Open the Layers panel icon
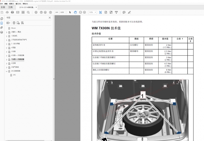204x141 pixels. click(2, 32)
